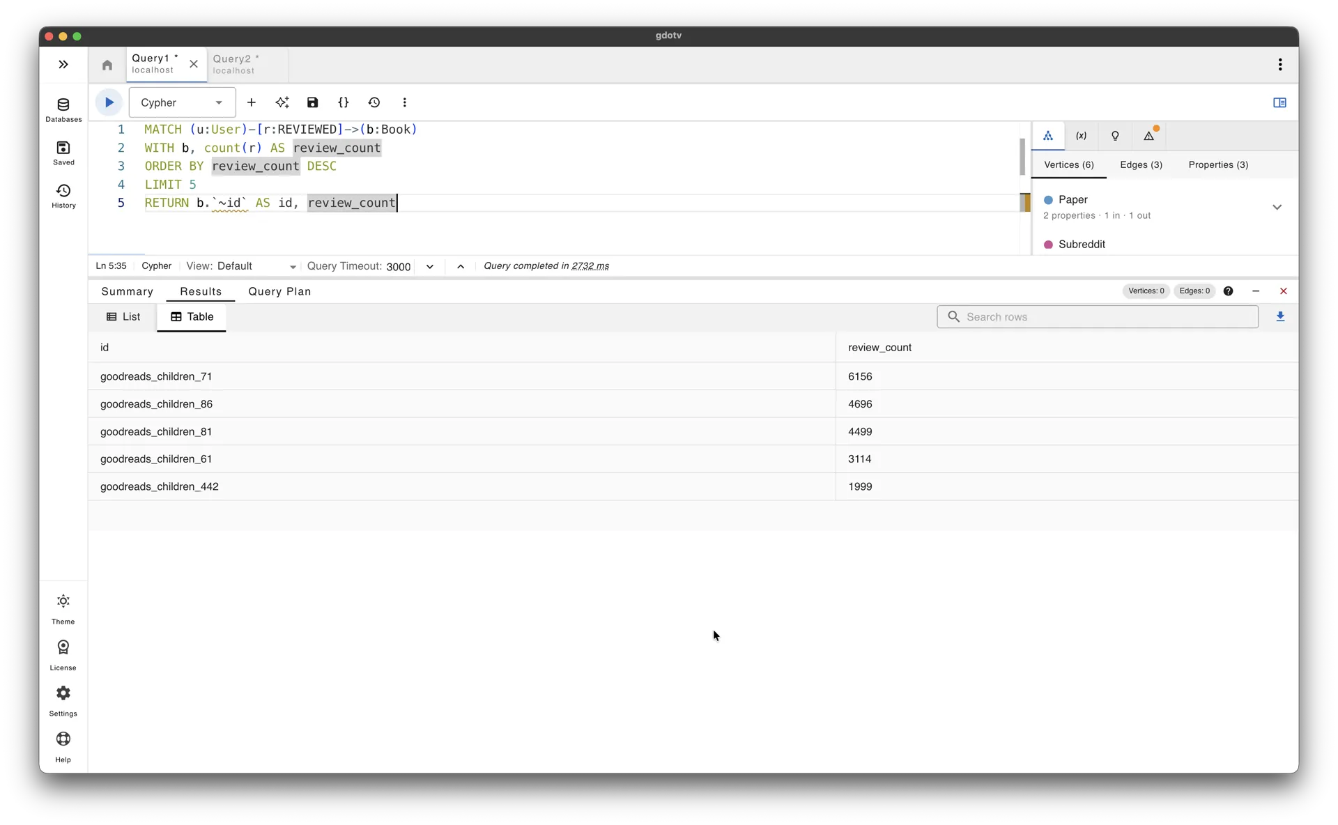Expand the Paper vertex details
The width and height of the screenshot is (1338, 825).
[1277, 207]
